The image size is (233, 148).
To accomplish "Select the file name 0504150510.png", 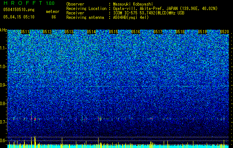I will (x=19, y=10).
